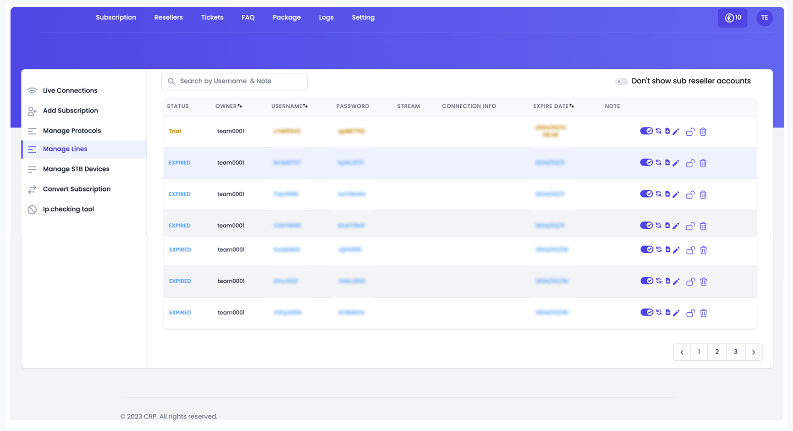Click the download file icon in Trial row

(x=667, y=131)
